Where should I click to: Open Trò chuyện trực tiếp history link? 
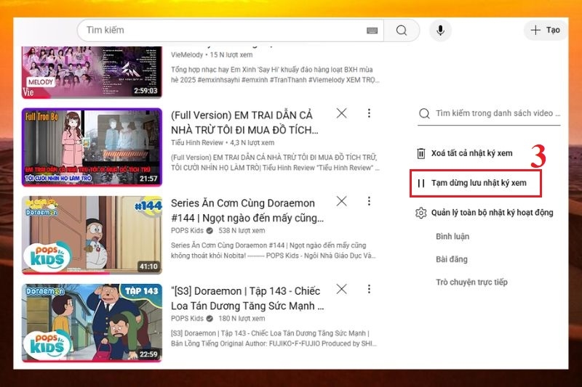point(471,282)
